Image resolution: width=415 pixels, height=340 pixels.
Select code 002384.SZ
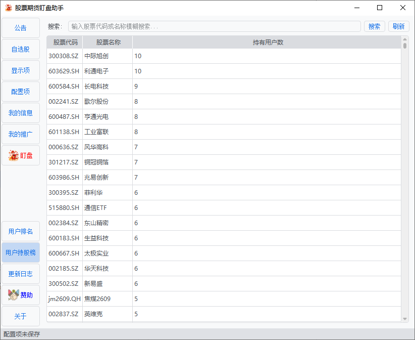pos(64,223)
